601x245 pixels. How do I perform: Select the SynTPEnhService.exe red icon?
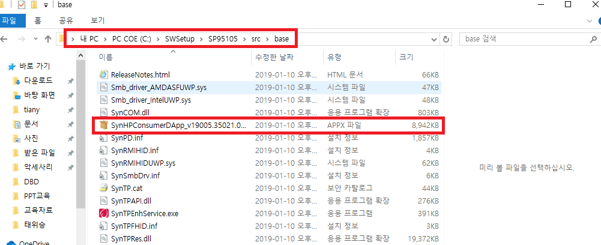[104, 213]
